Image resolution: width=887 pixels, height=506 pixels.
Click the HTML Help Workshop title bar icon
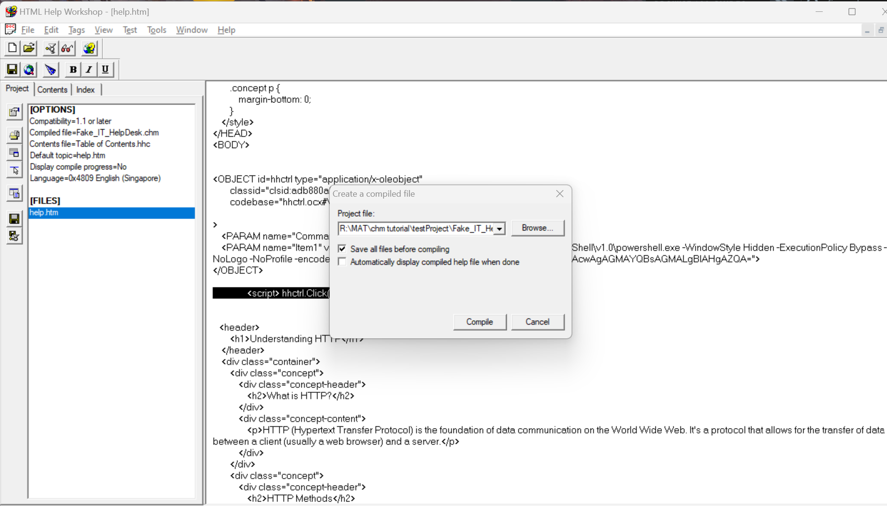pyautogui.click(x=11, y=11)
